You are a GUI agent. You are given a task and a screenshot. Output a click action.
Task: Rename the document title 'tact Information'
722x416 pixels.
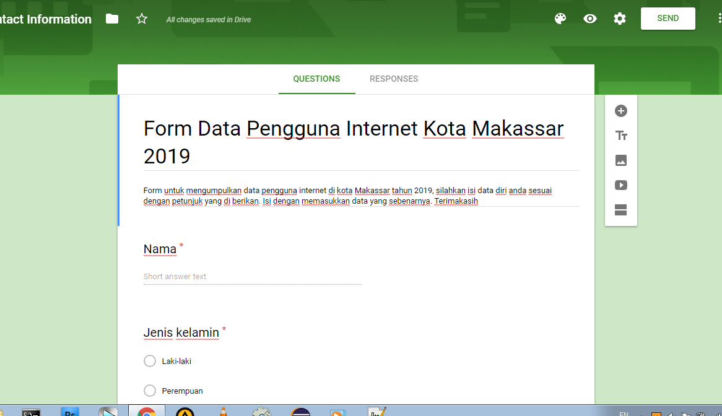pos(46,19)
